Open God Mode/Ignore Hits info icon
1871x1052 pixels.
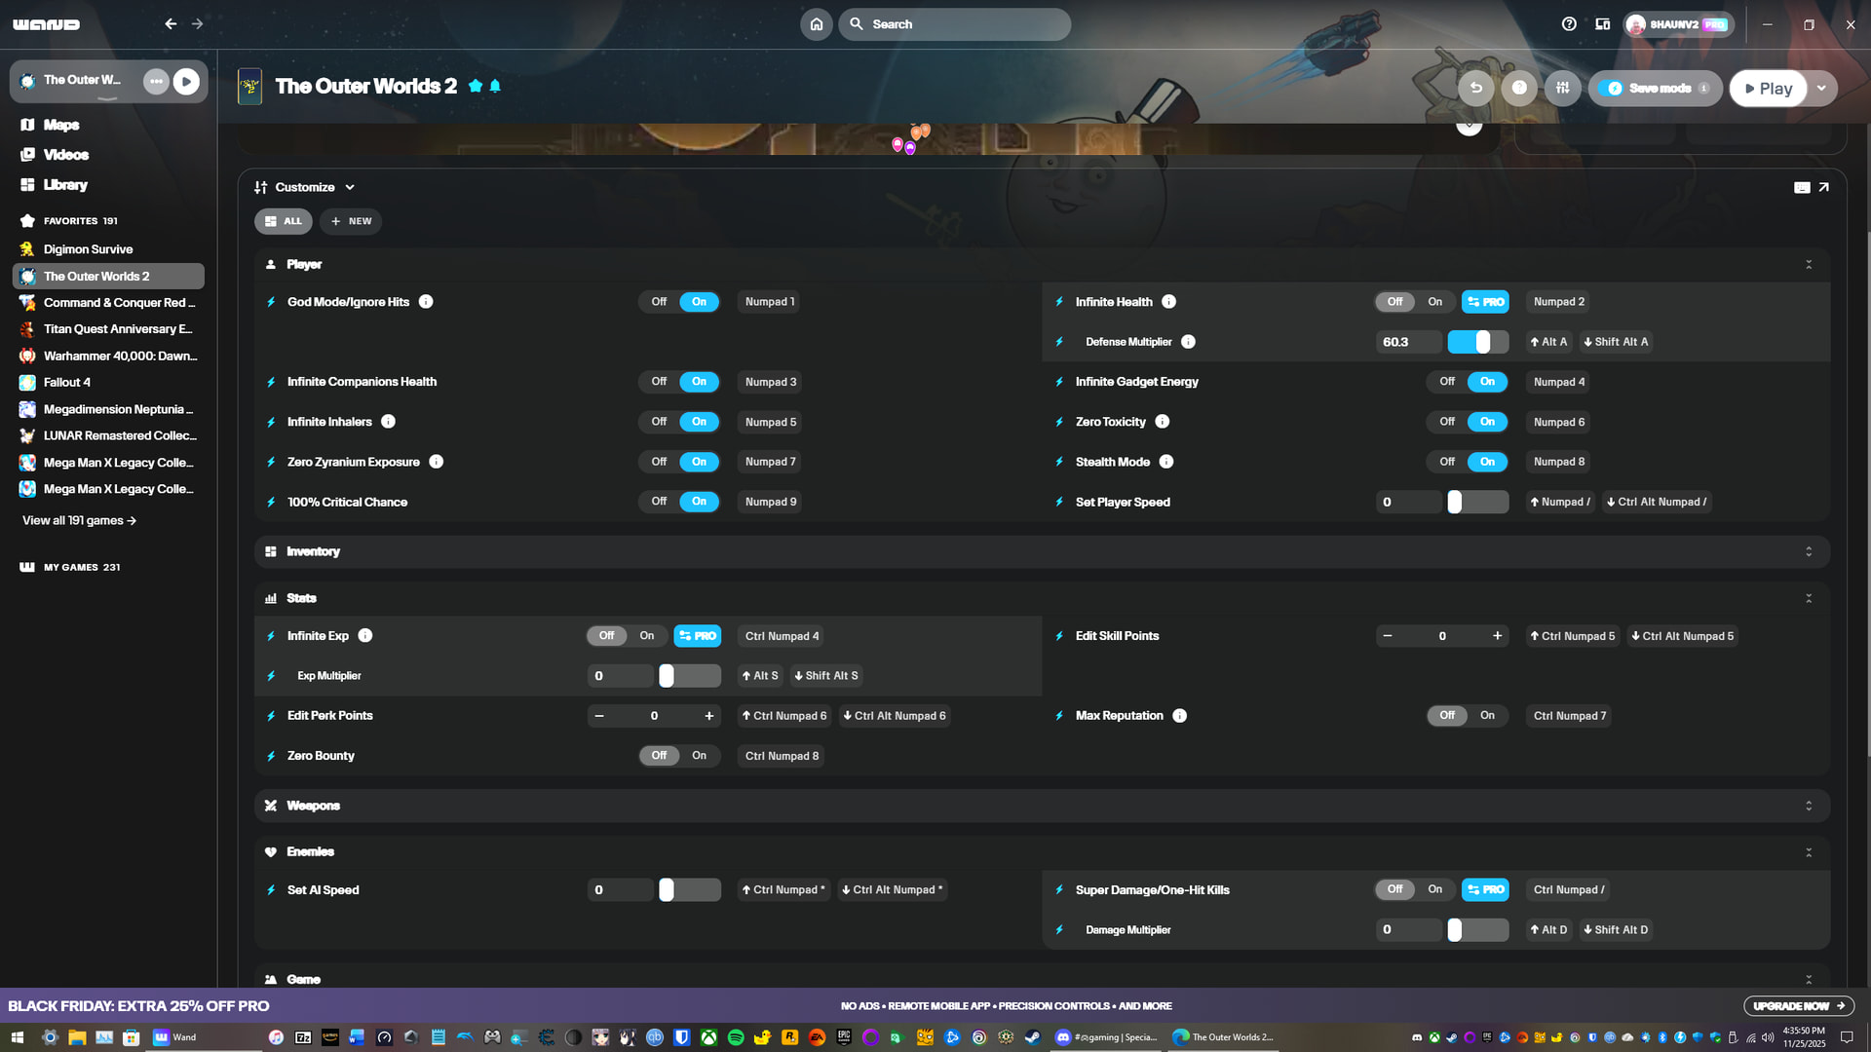pyautogui.click(x=426, y=302)
